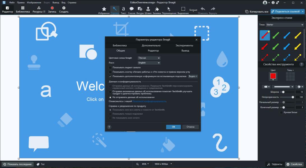Expand the language (Язык) dropdown
The image size is (306, 168).
tap(149, 63)
